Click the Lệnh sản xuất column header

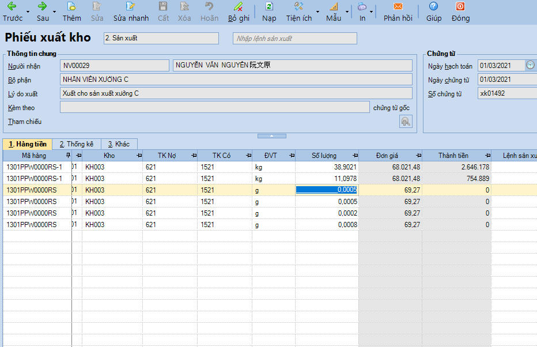pos(514,156)
